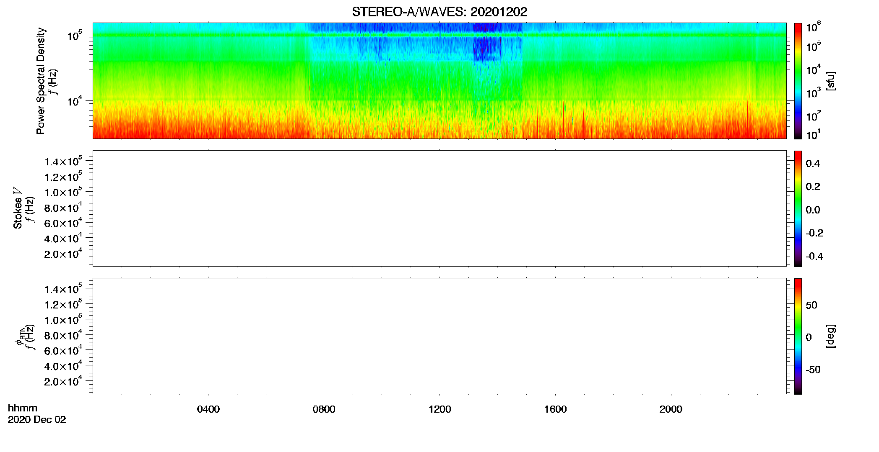Click the 2020 Dec 02 date label
This screenshot has height=452, width=879.
(37, 420)
